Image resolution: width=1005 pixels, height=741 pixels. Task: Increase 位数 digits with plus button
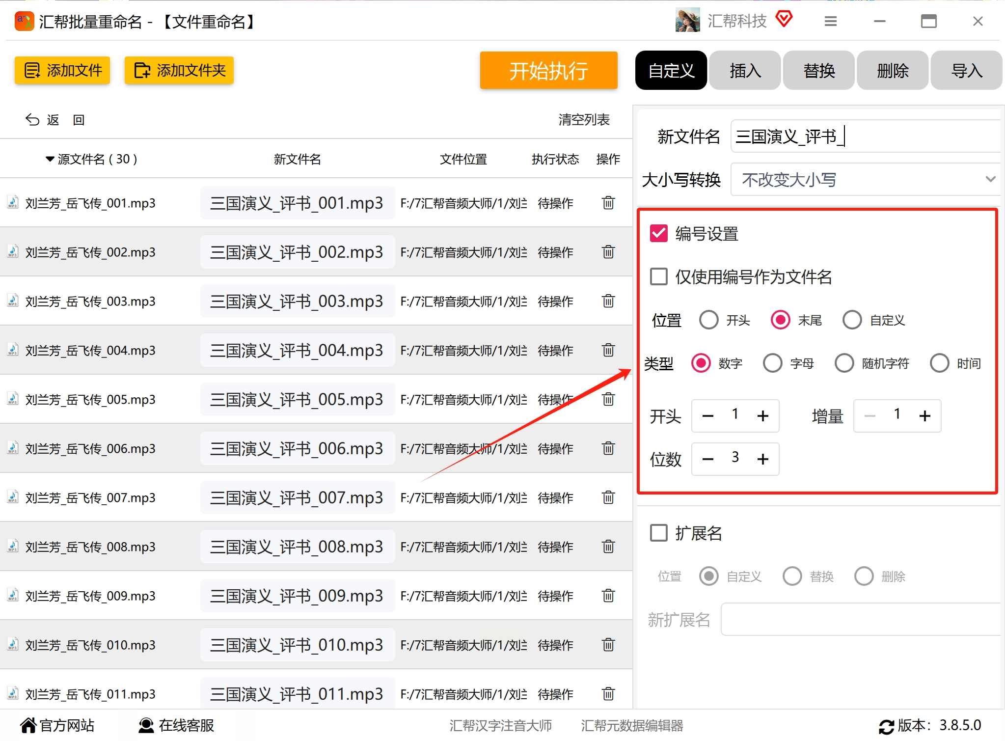click(762, 459)
